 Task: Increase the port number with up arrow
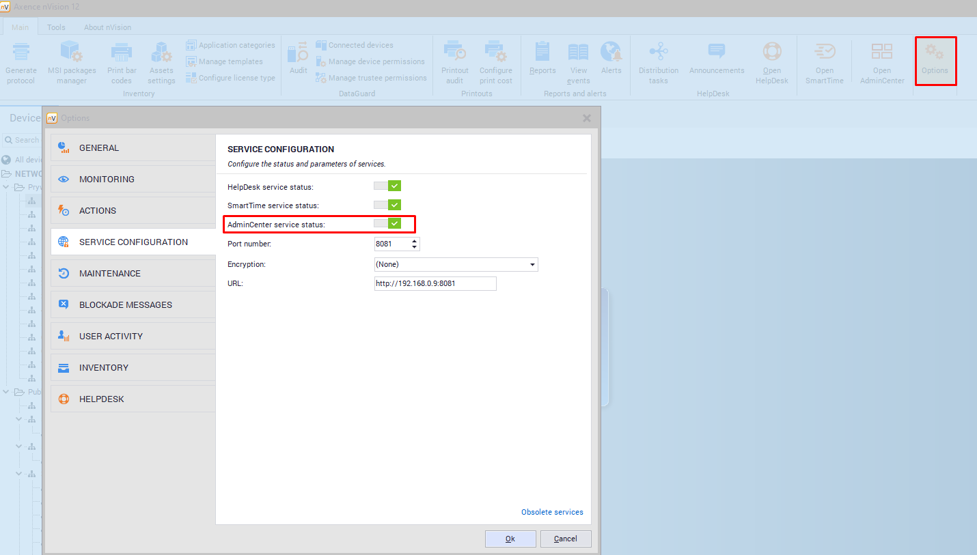coord(414,240)
